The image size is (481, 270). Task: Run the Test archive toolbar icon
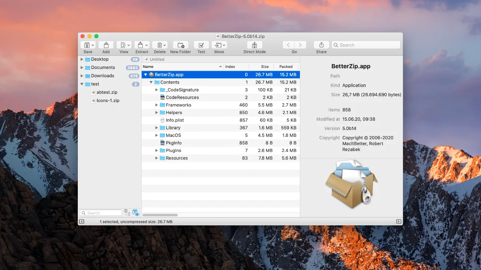tap(201, 45)
